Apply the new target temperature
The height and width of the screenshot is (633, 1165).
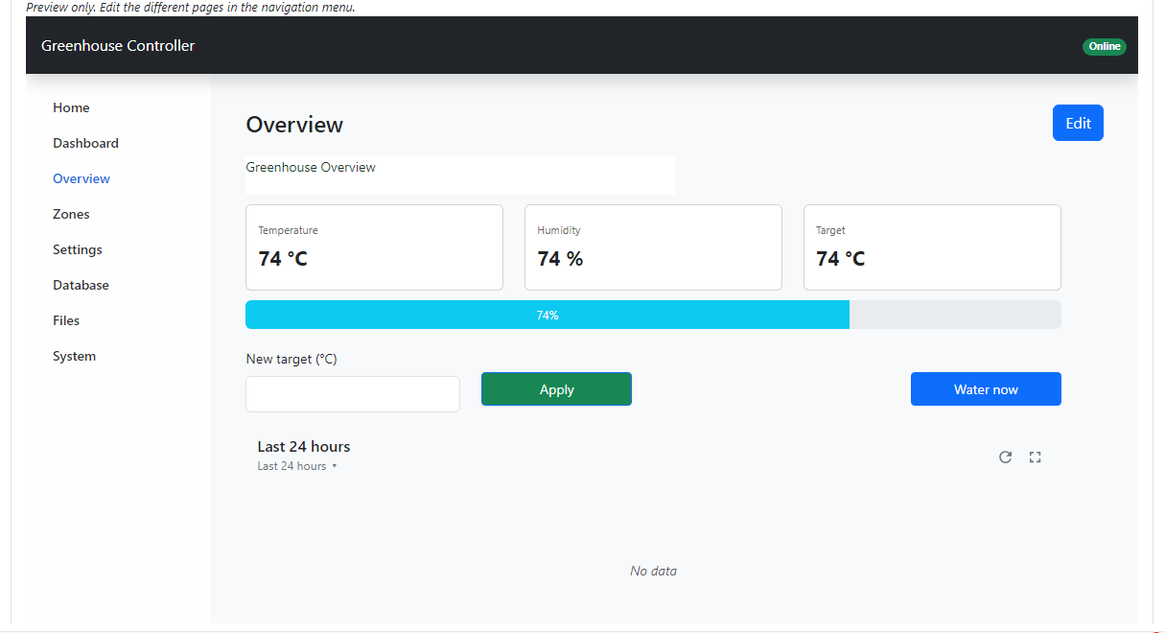pyautogui.click(x=556, y=389)
